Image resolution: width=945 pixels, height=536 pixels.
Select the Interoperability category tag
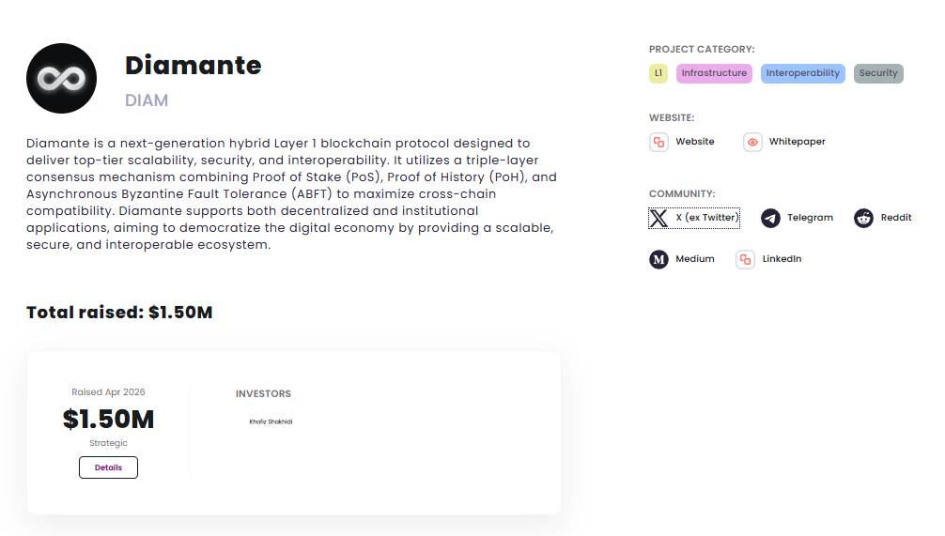click(802, 73)
